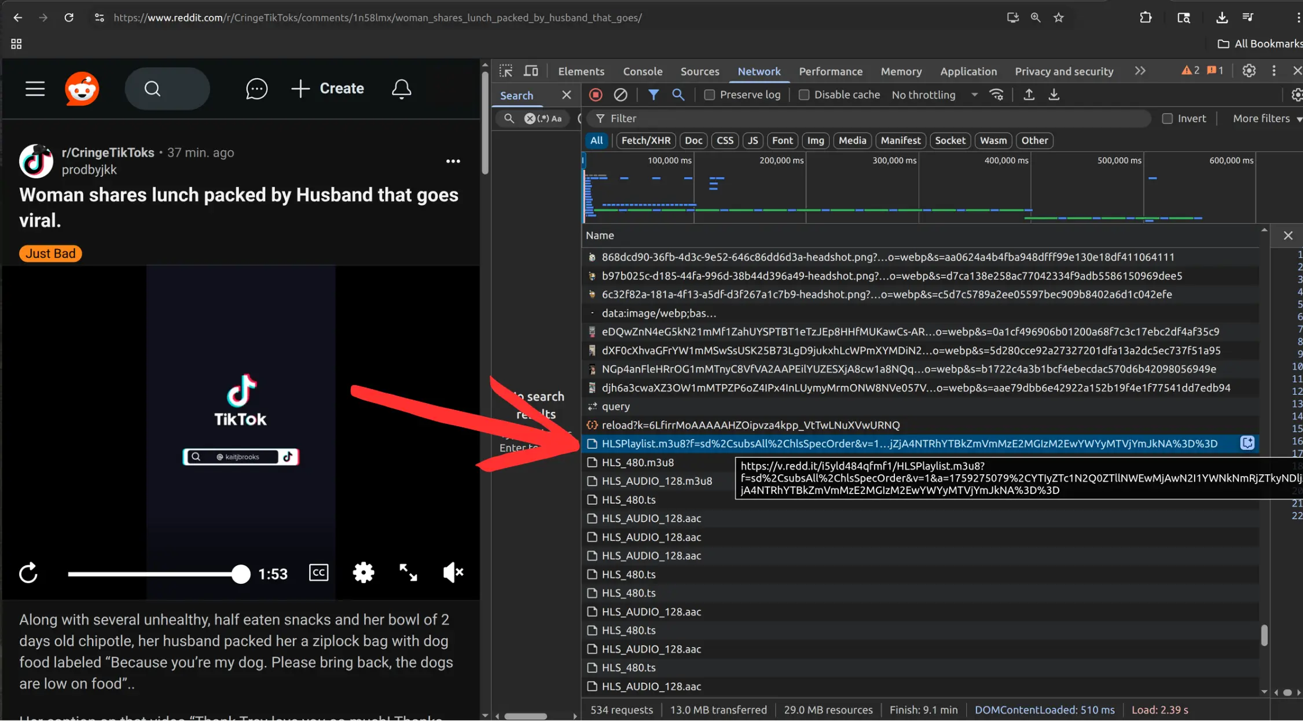Replay the video
Image resolution: width=1303 pixels, height=721 pixels.
pos(28,573)
